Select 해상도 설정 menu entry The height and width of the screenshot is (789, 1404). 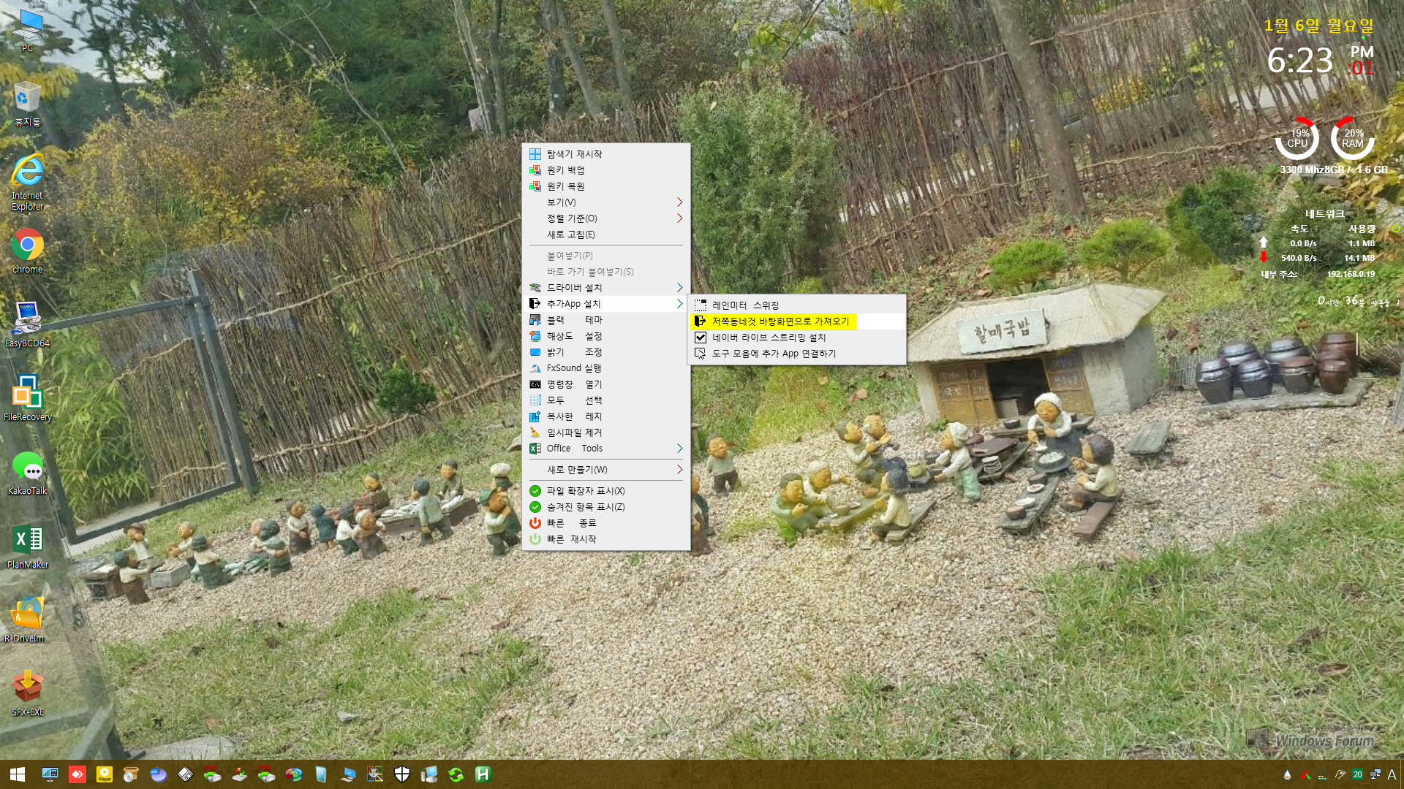click(605, 336)
